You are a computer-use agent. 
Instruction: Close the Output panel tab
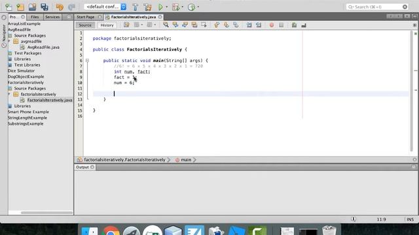(x=92, y=167)
